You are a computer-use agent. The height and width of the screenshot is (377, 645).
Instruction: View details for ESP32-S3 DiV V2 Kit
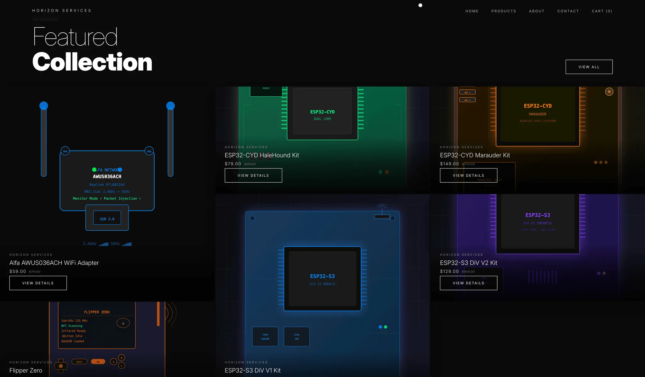469,283
